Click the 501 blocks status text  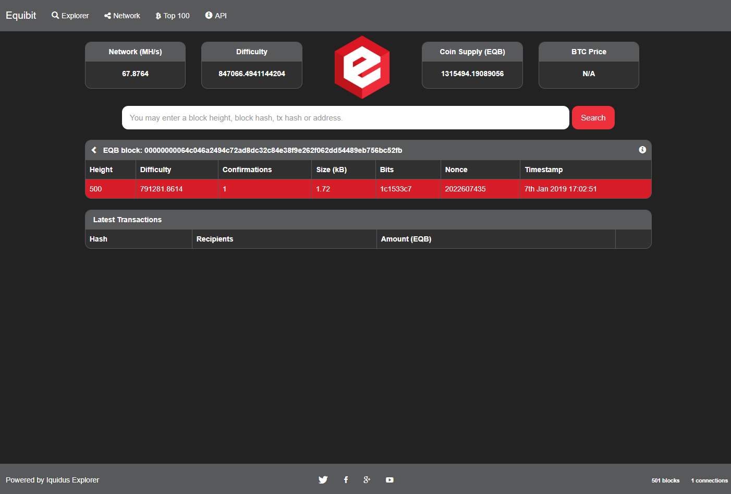(x=665, y=480)
